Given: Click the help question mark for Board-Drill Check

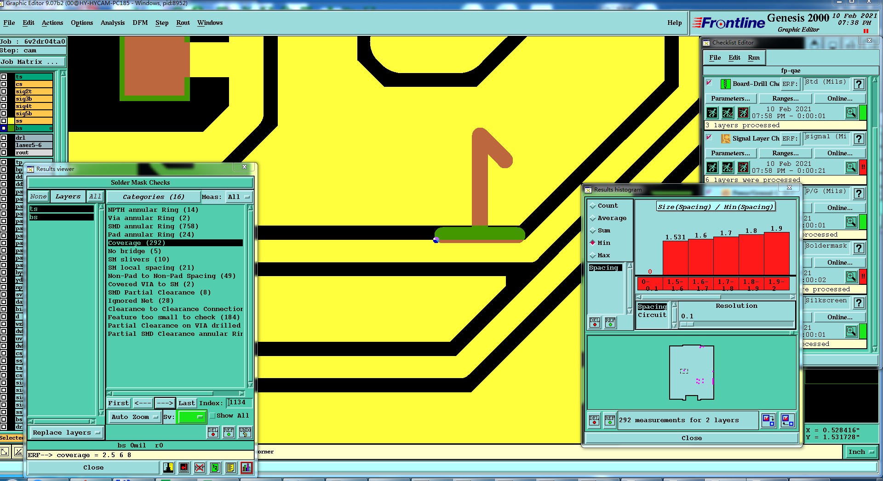Looking at the screenshot, I should tap(859, 84).
